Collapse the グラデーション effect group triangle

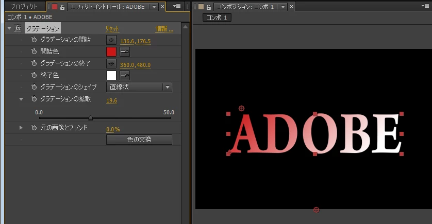(x=9, y=28)
